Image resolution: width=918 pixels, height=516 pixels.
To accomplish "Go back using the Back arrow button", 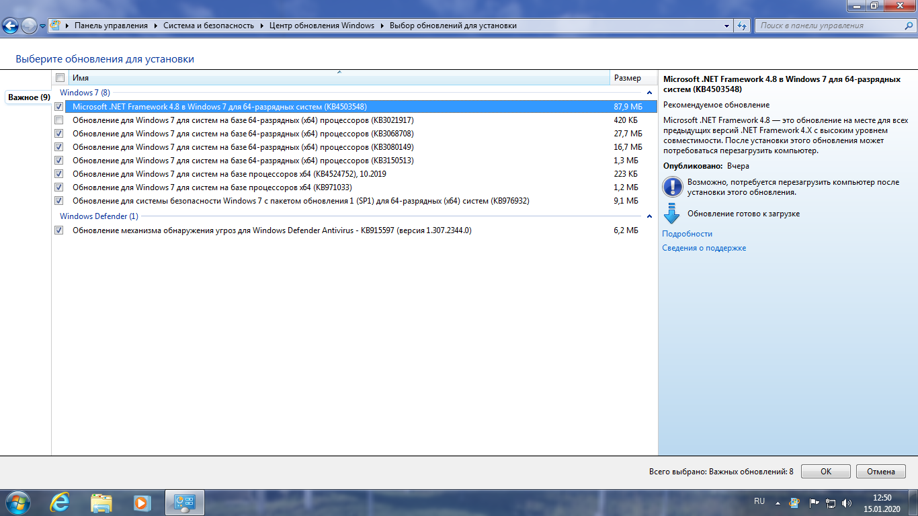I will pos(11,26).
